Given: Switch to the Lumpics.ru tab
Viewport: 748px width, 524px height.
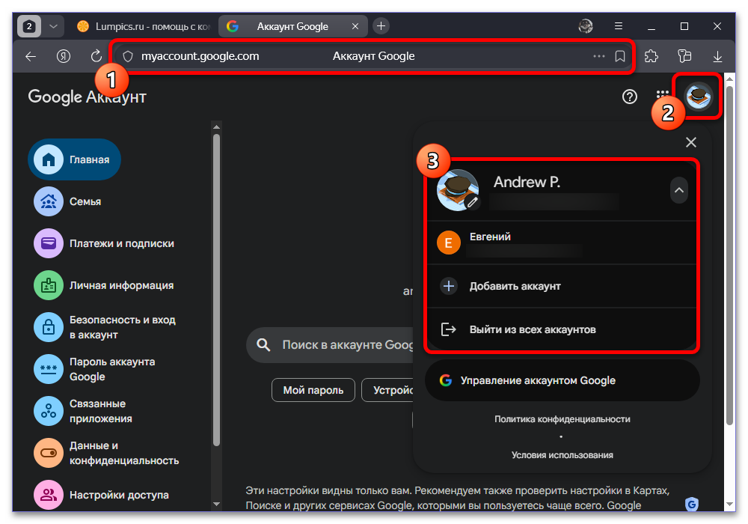Looking at the screenshot, I should coord(143,26).
